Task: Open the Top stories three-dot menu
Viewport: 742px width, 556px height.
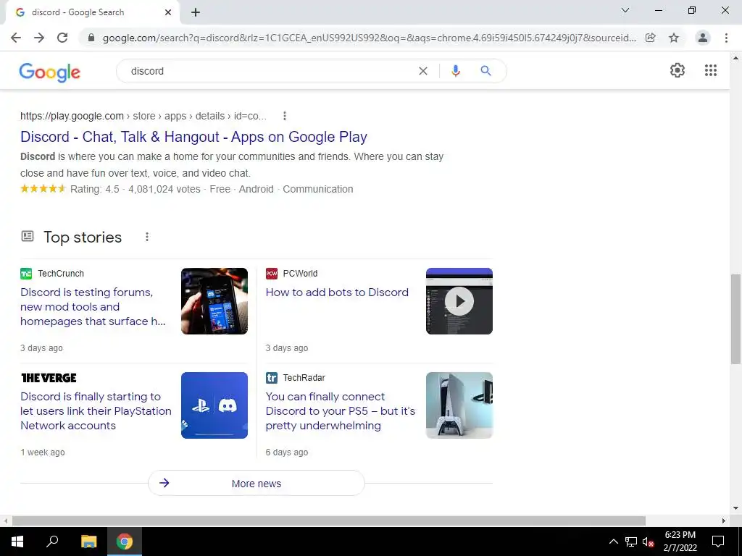Action: [x=147, y=237]
